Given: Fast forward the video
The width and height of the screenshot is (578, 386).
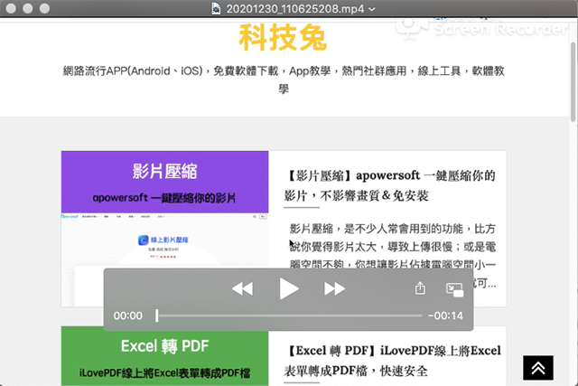Looking at the screenshot, I should tap(334, 288).
